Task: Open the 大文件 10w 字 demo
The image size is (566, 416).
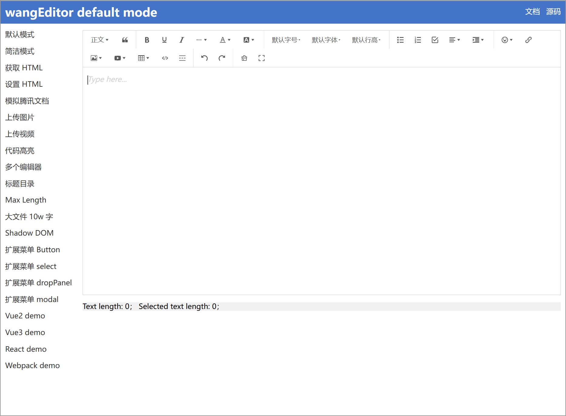Action: 29,217
